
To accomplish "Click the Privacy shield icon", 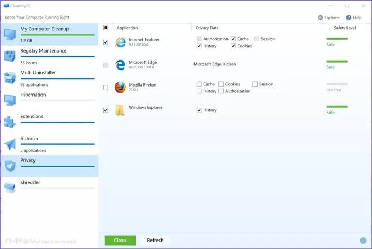I will tap(10, 166).
